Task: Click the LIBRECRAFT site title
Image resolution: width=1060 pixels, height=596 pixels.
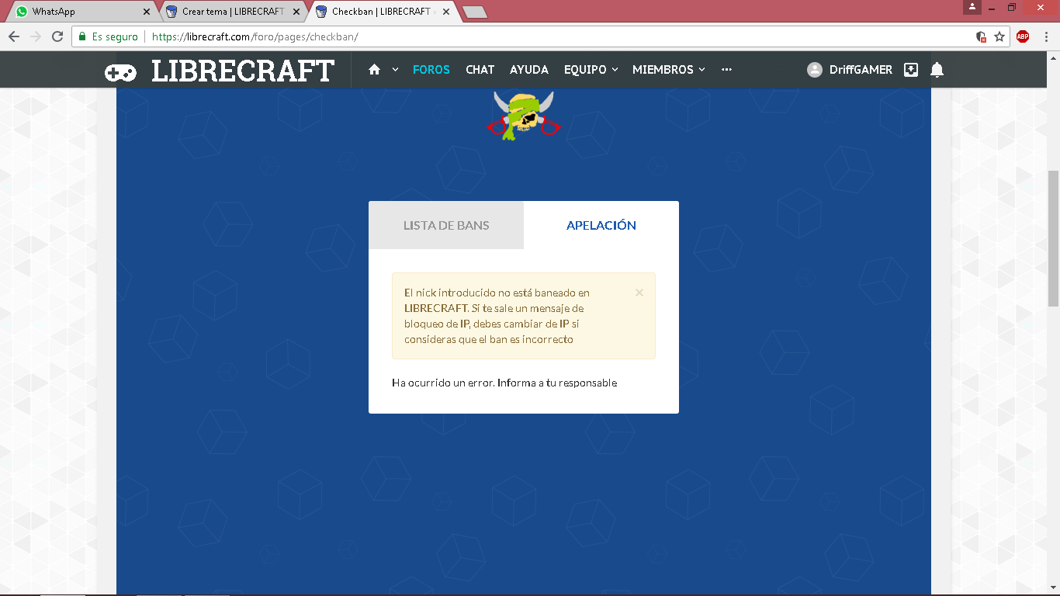Action: tap(243, 71)
